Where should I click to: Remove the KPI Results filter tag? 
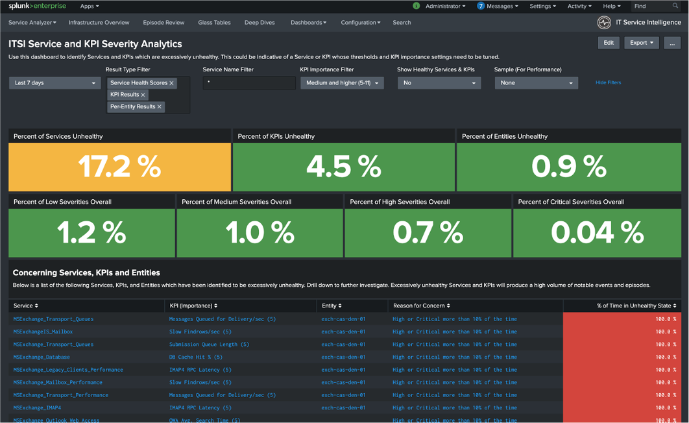143,95
